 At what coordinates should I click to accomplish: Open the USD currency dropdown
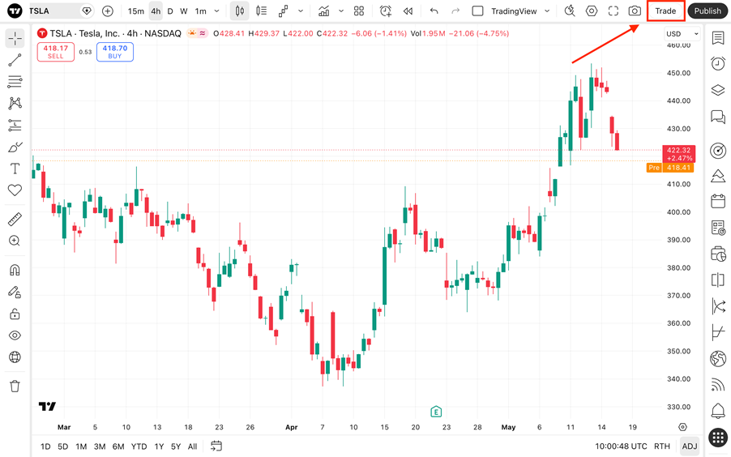pos(682,33)
